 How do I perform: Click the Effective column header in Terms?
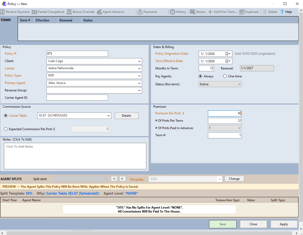[46, 20]
